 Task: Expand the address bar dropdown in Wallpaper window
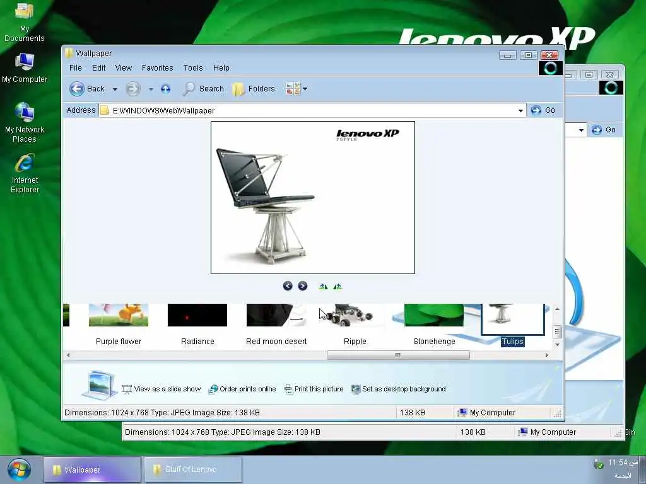click(520, 110)
